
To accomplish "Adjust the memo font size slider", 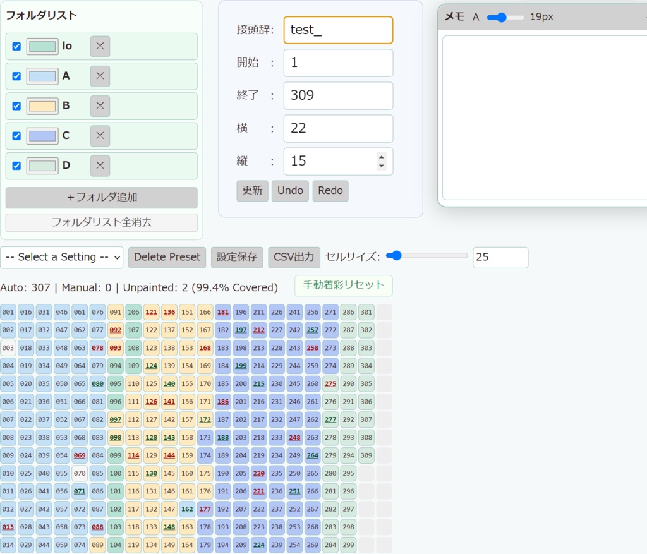I will (x=505, y=17).
